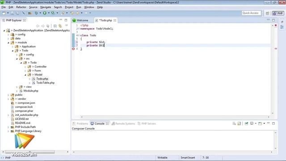Click the Outline icon in right sidebar
The width and height of the screenshot is (286, 161).
(x=282, y=27)
